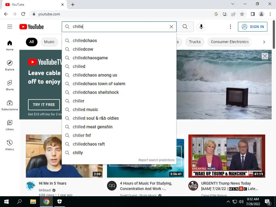
Task: Expand the tab search dropdown arrow
Action: [233, 4]
